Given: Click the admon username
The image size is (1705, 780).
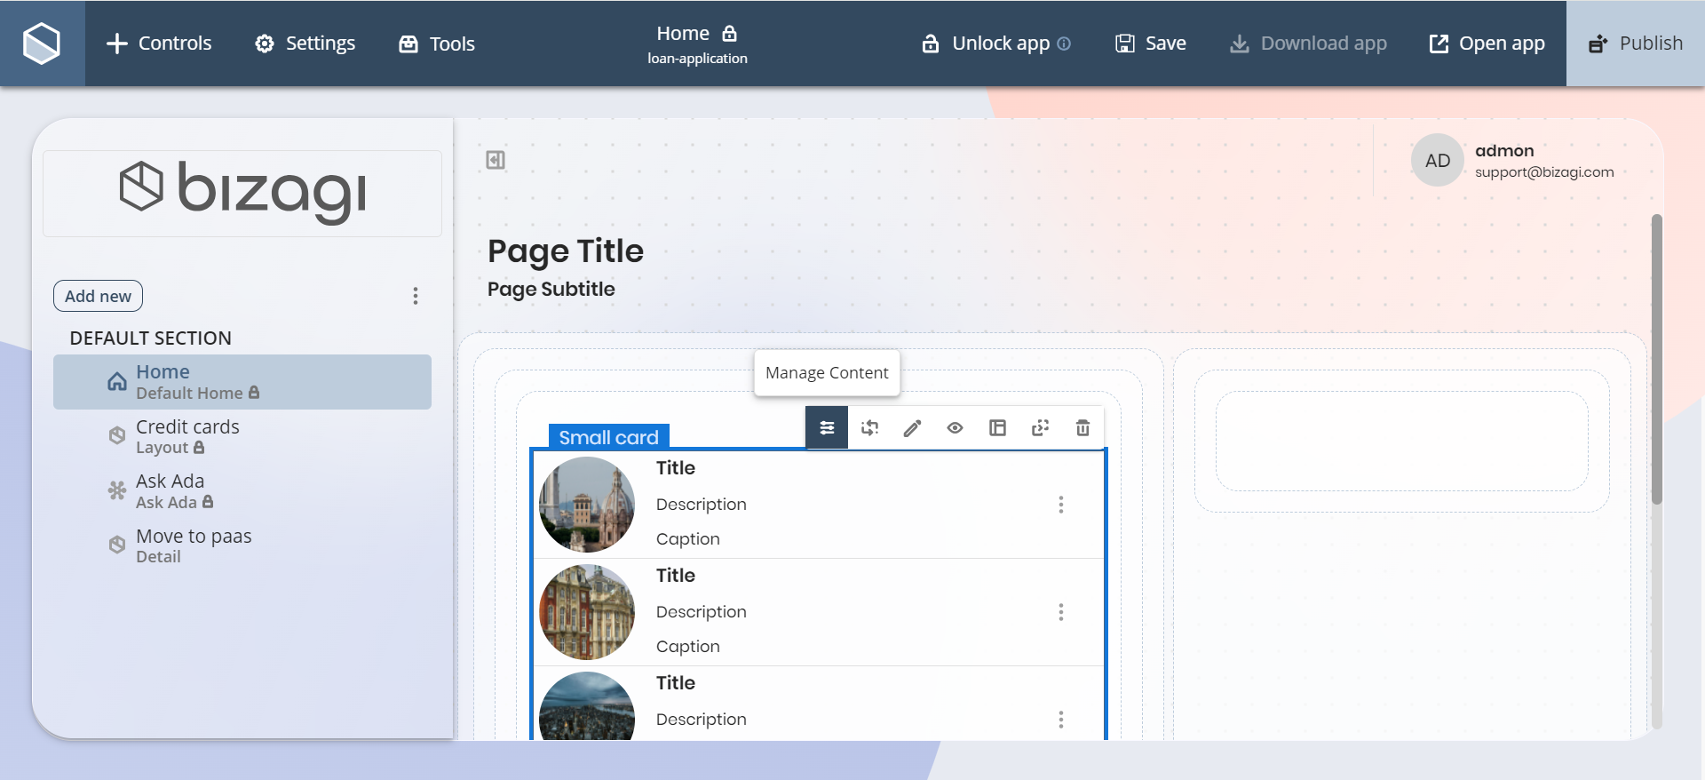Looking at the screenshot, I should (1504, 150).
